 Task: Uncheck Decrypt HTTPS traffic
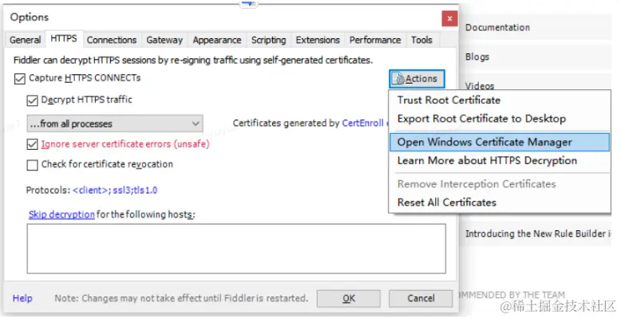click(32, 100)
